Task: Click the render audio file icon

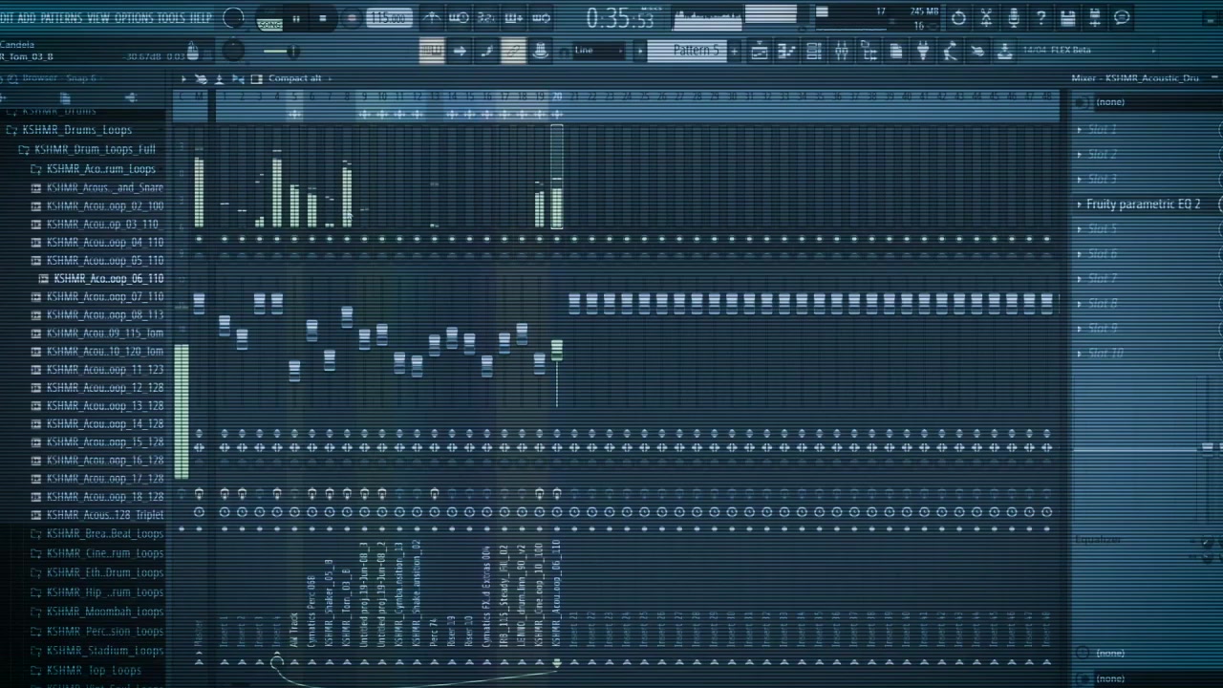Action: coord(1095,18)
